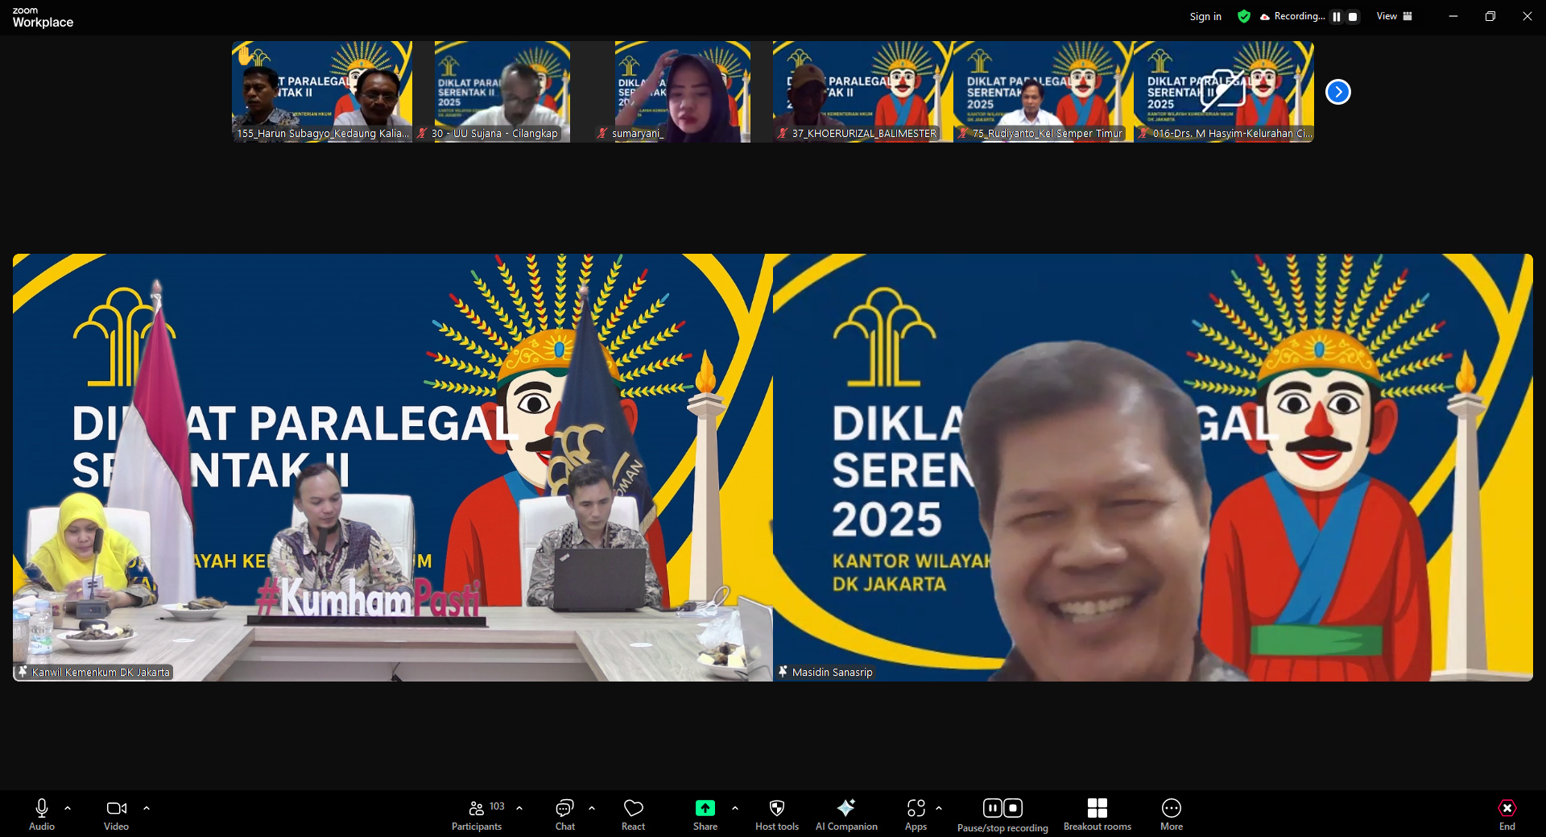The image size is (1546, 837).
Task: Open the More options menu
Action: coord(1172,808)
